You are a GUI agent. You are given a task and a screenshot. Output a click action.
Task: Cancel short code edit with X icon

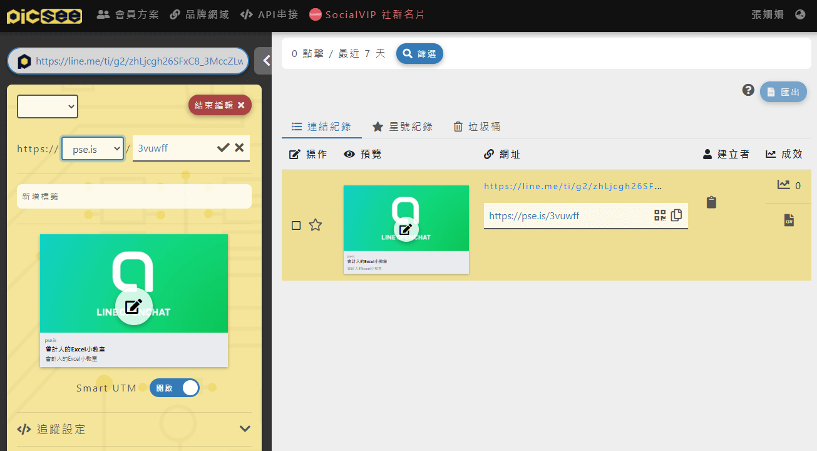pyautogui.click(x=239, y=148)
